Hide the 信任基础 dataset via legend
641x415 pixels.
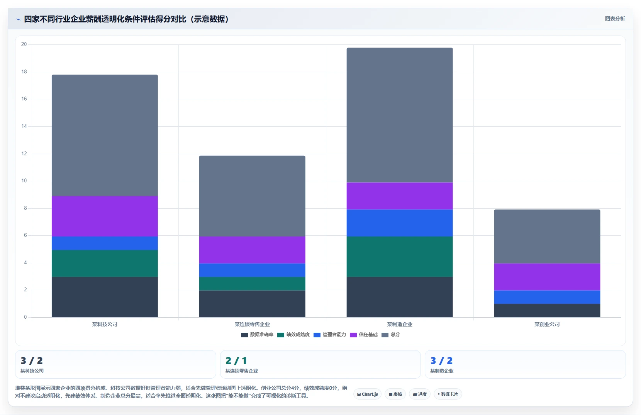coord(364,335)
